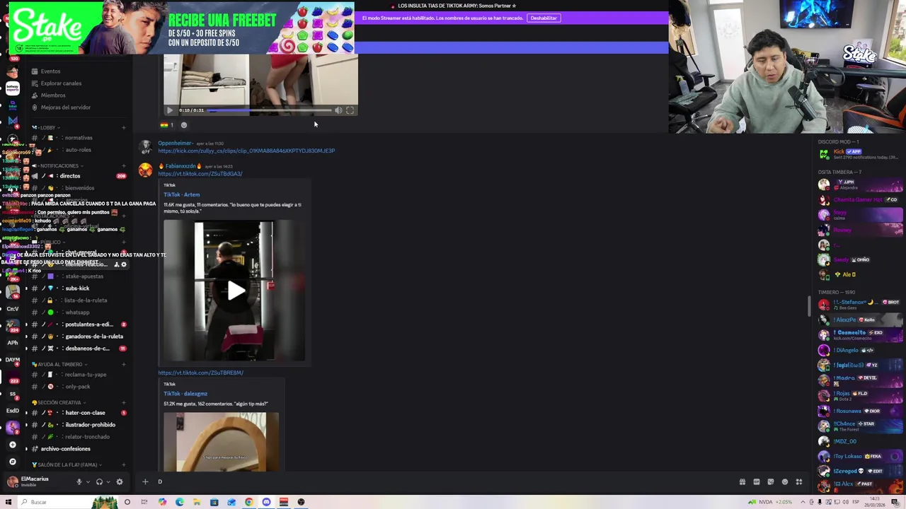Open the subs-kick channel
This screenshot has height=509, width=906.
point(78,288)
